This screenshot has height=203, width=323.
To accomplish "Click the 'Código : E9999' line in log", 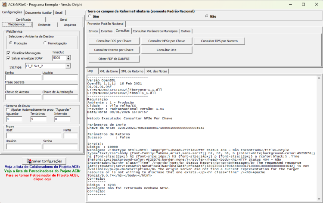I will [x=102, y=147].
